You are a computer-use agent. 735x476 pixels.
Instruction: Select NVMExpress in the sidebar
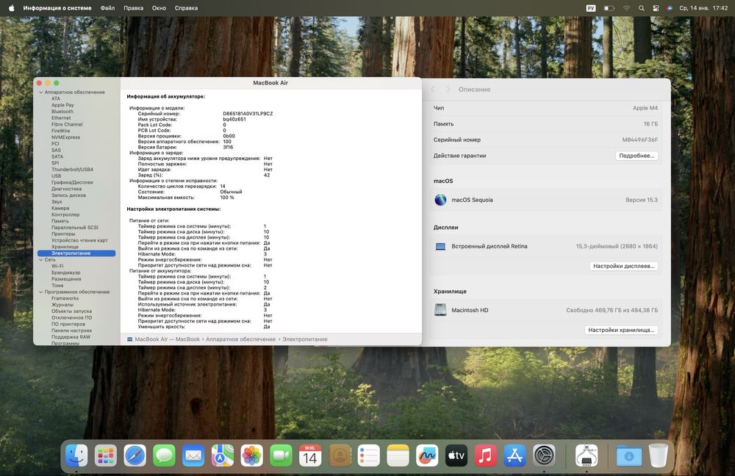65,137
